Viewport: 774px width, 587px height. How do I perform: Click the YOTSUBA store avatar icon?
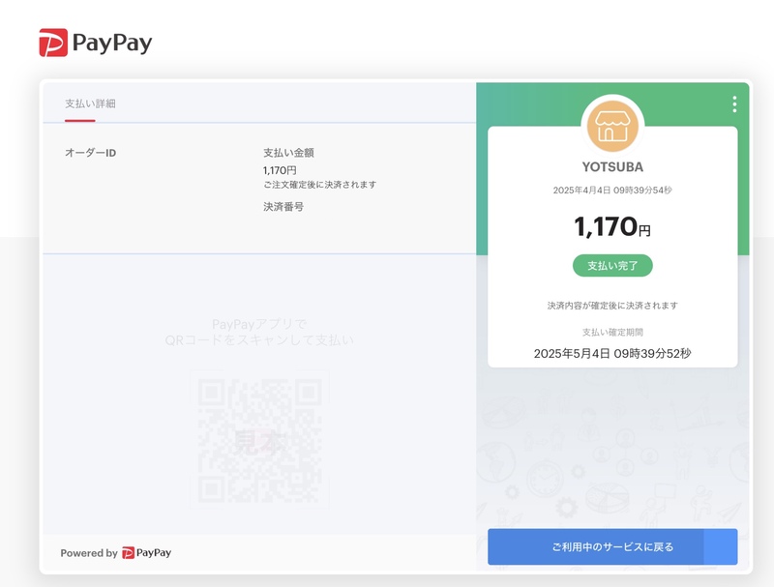(612, 127)
